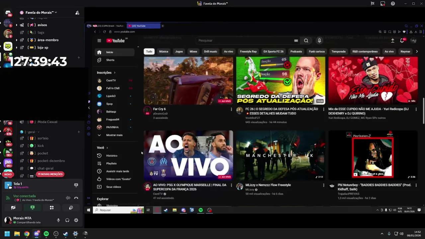Expand Mostrar mais in streamed YouTube sidebar
425x239 pixels.
(114, 135)
